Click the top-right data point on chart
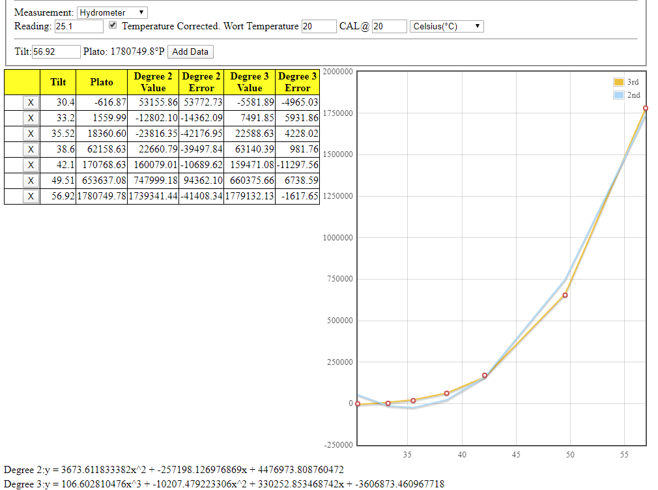Viewport: 658px width, 490px height. [x=645, y=108]
